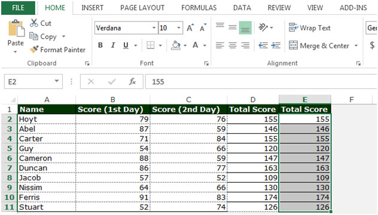This screenshot has height=215, width=378.
Task: Open the Insert Function fx dialog
Action: point(132,82)
